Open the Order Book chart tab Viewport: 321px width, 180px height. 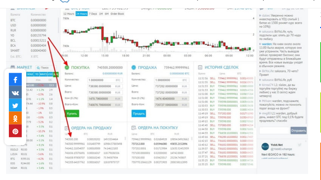pyautogui.click(x=117, y=14)
